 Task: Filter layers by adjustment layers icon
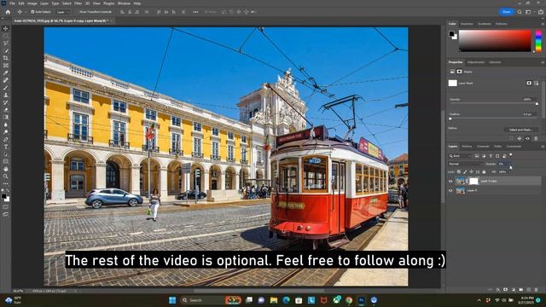(484, 156)
